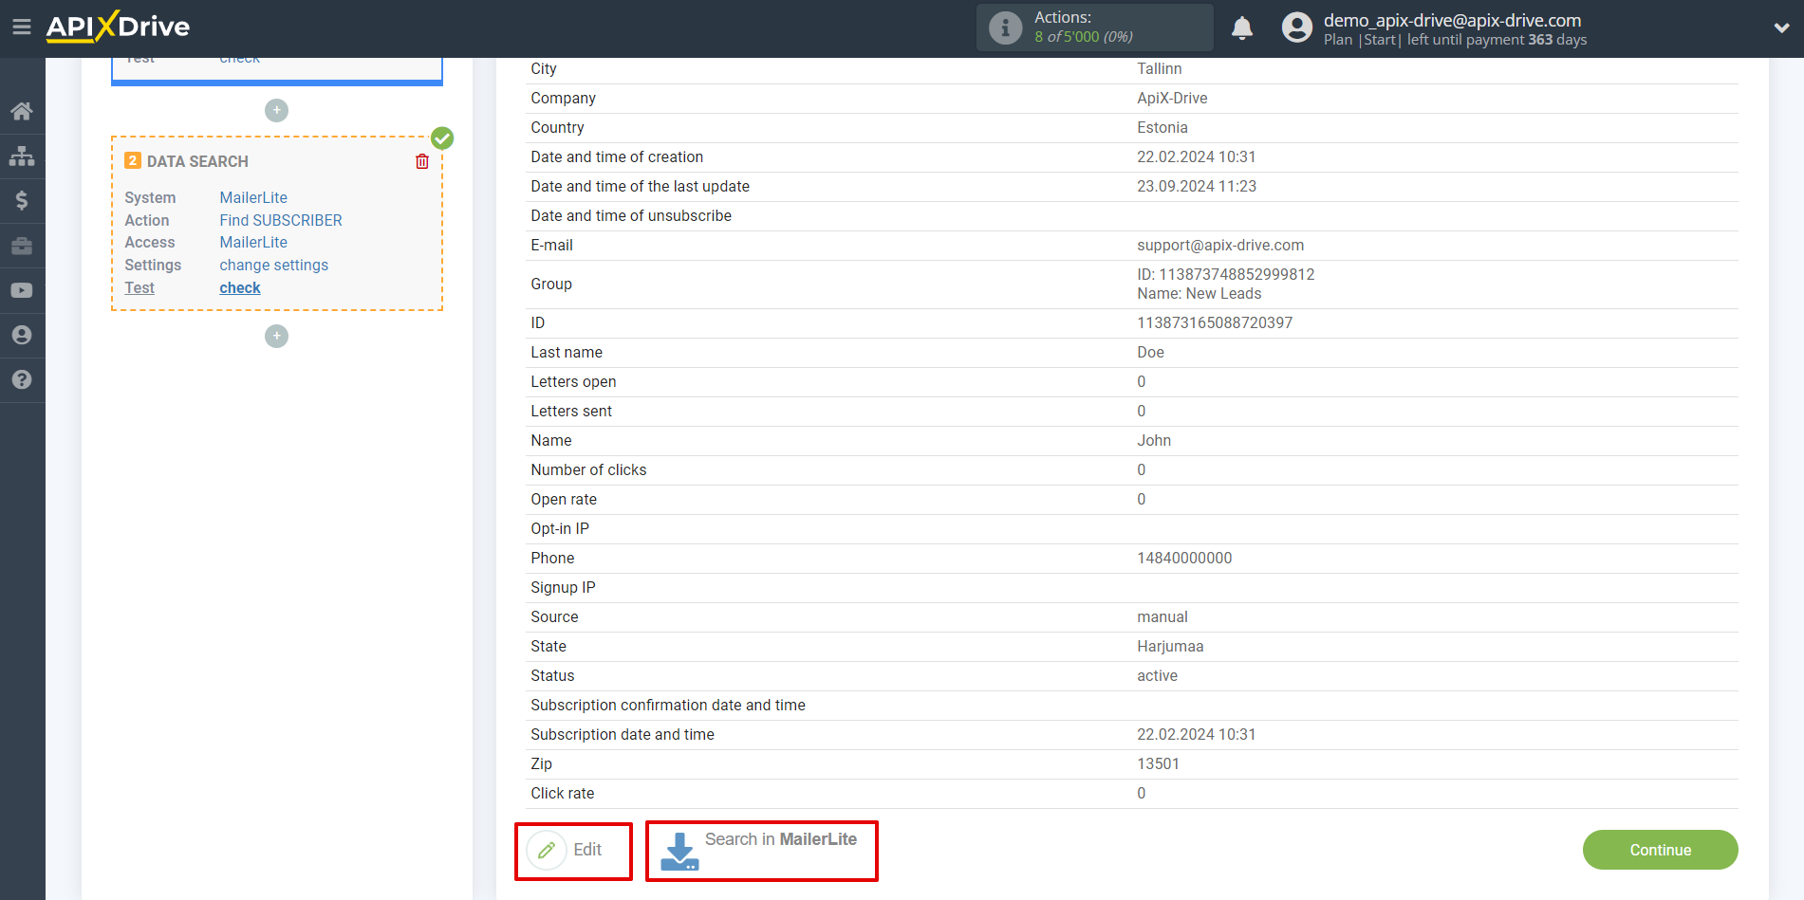The width and height of the screenshot is (1804, 900).
Task: Open the briefcase services icon
Action: click(x=22, y=246)
